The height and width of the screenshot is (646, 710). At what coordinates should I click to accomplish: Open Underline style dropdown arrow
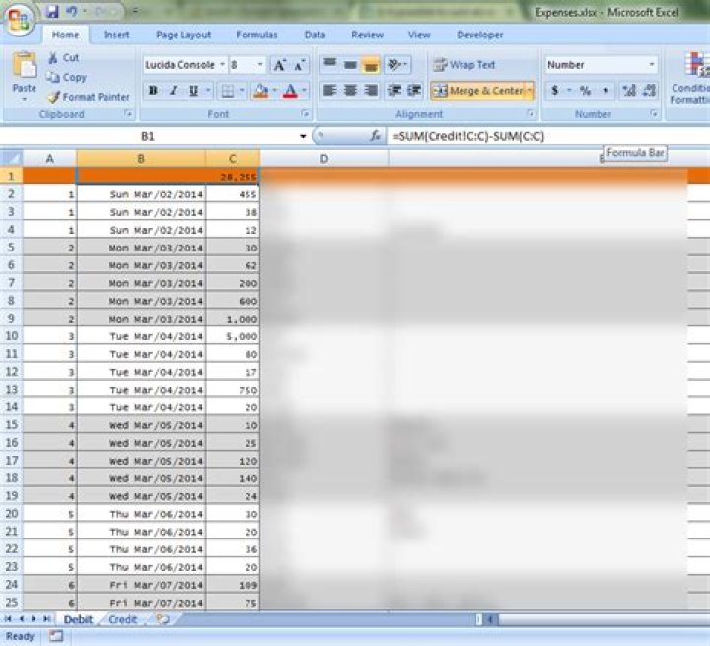[x=208, y=91]
